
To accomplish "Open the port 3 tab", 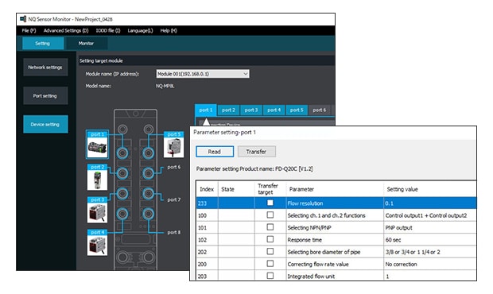I will (x=251, y=110).
